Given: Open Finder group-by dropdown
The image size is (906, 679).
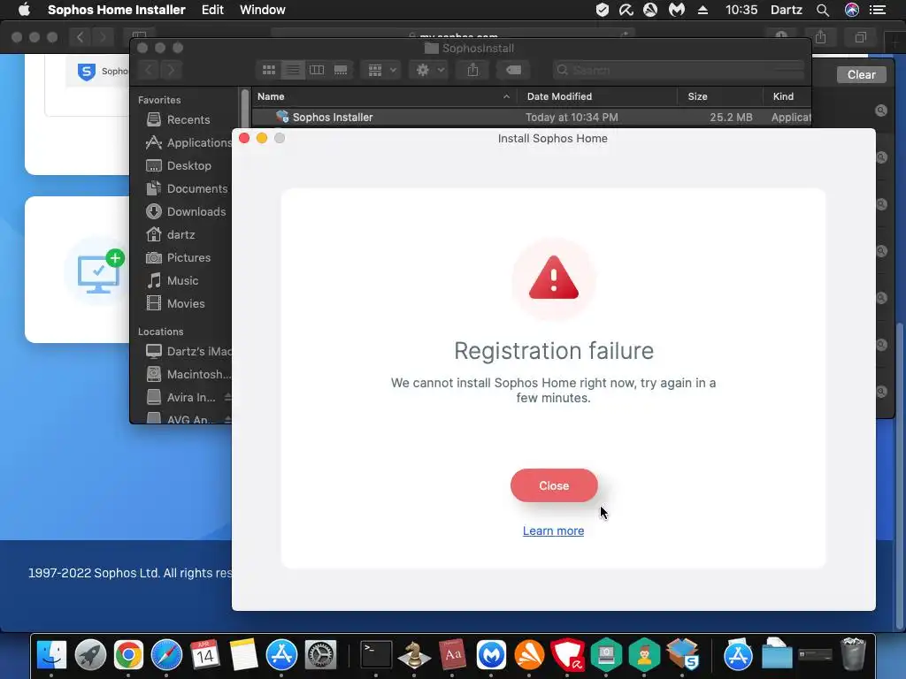Looking at the screenshot, I should pos(380,70).
